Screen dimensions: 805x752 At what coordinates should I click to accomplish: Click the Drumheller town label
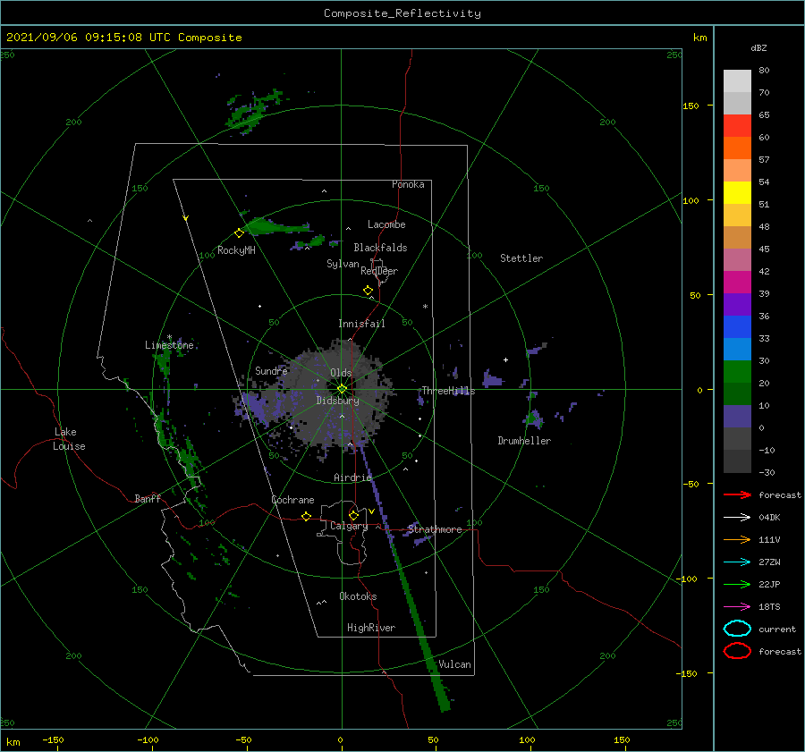(x=524, y=441)
